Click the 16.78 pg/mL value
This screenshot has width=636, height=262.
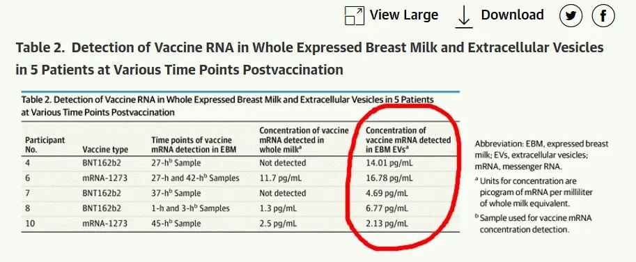click(x=389, y=178)
